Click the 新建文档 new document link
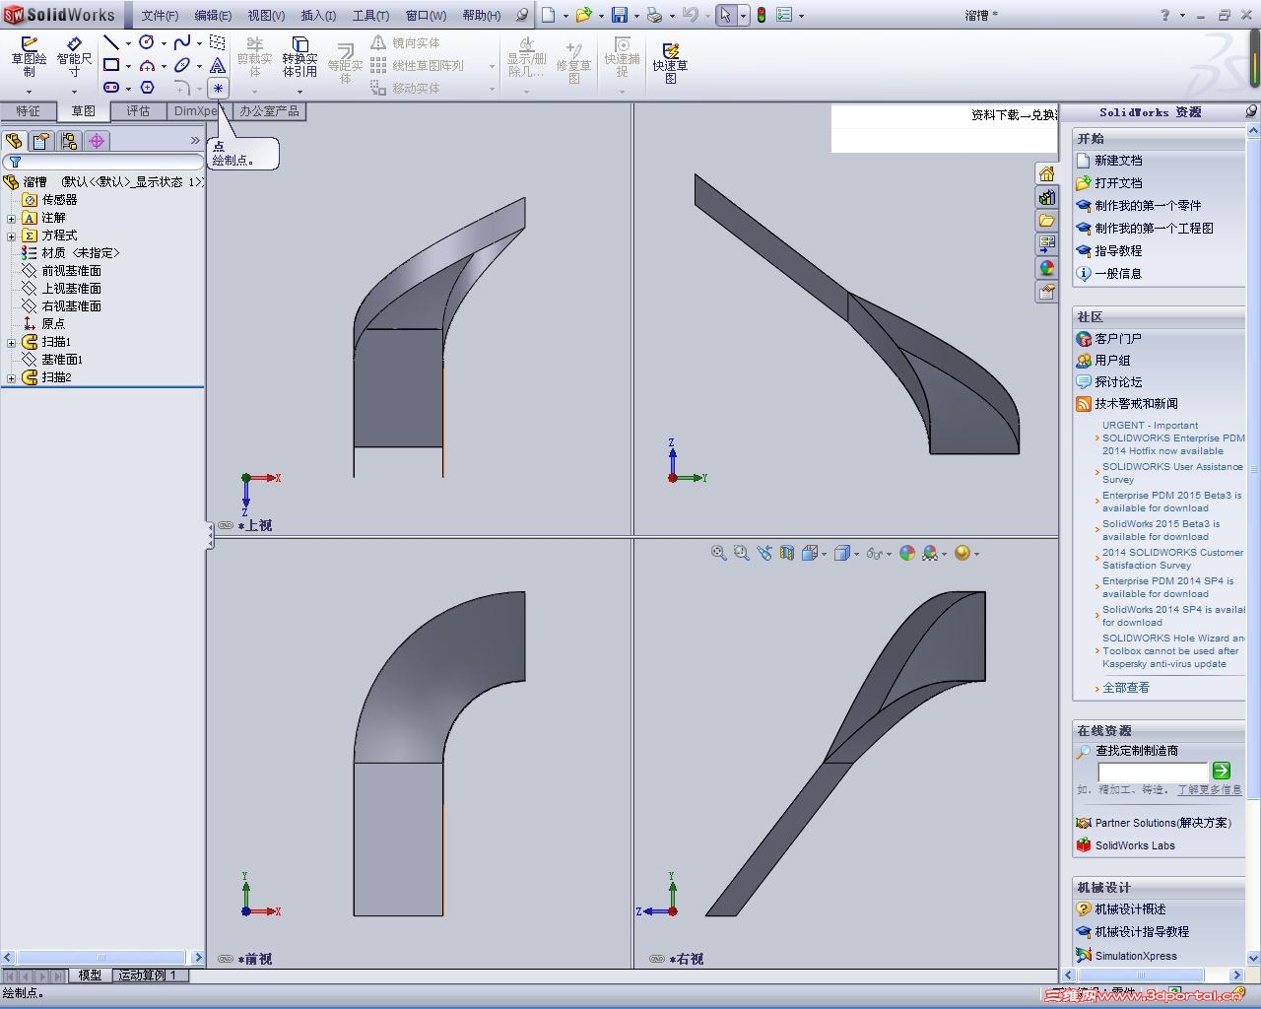This screenshot has height=1009, width=1261. coord(1118,160)
